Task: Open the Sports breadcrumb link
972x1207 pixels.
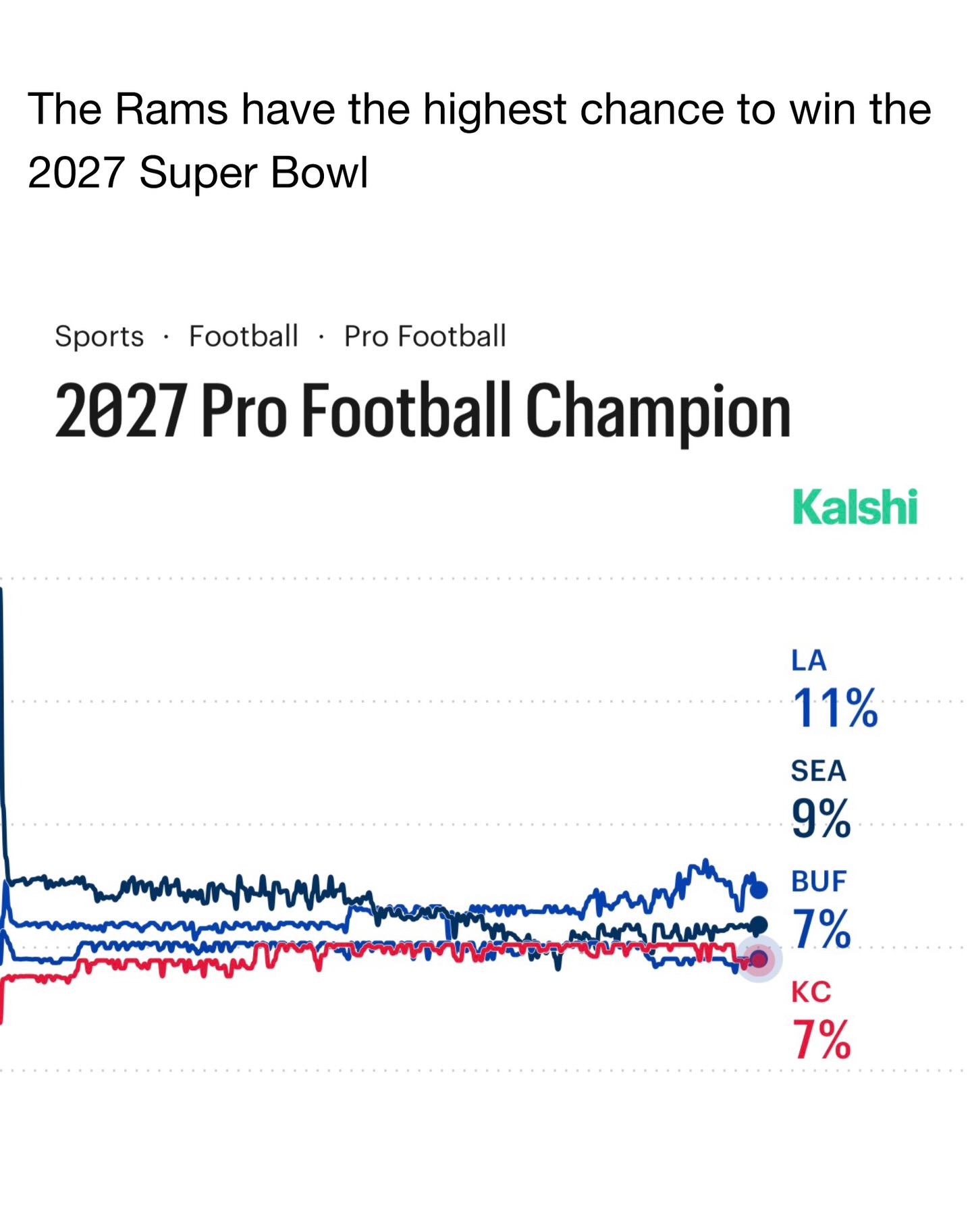Action: tap(99, 336)
